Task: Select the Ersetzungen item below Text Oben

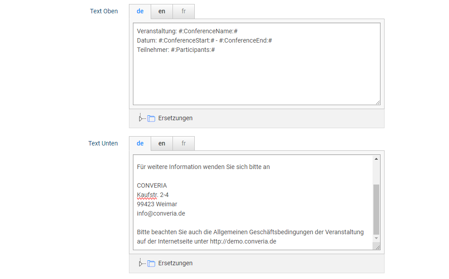Action: tap(175, 118)
